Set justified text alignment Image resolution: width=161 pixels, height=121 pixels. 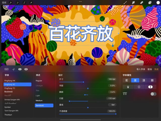[152, 80]
